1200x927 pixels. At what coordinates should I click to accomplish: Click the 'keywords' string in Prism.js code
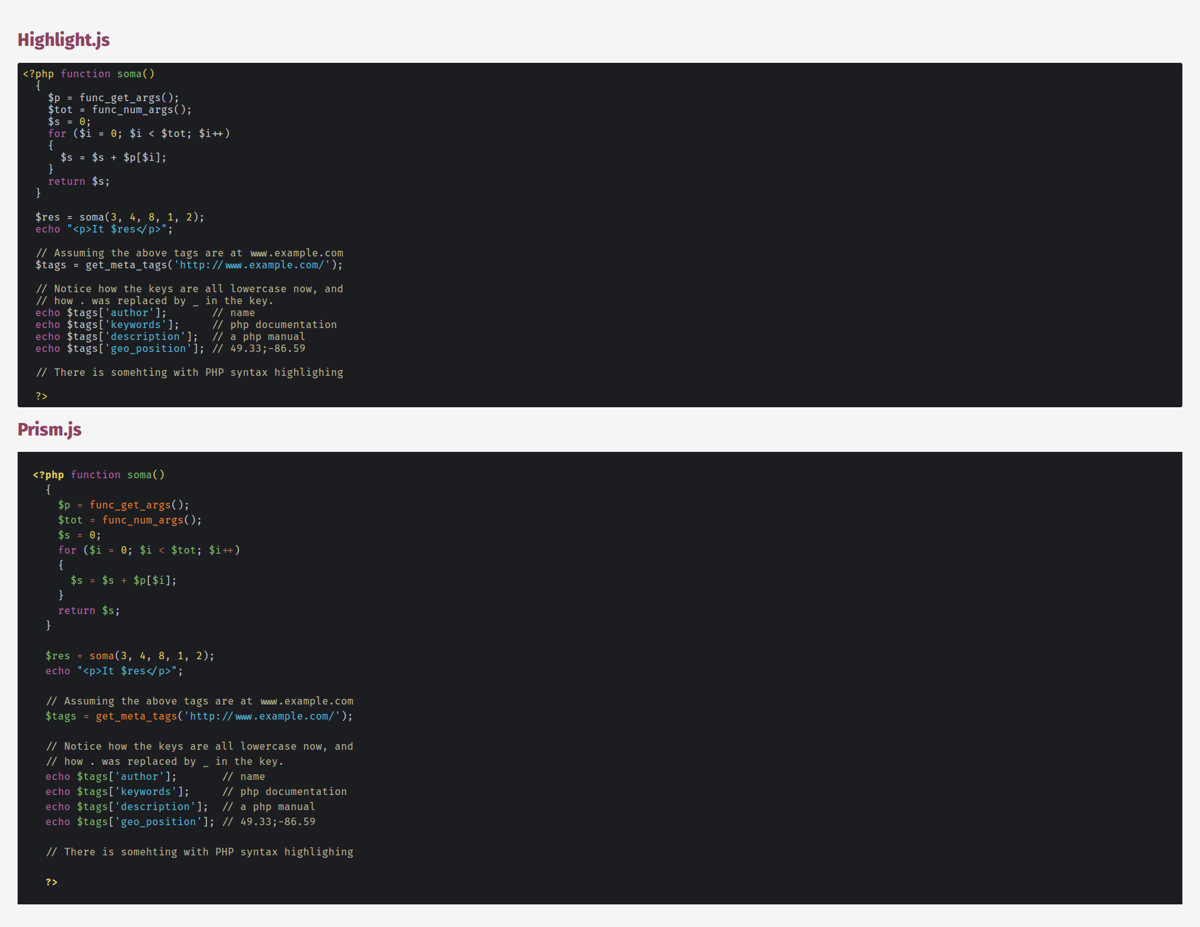coord(146,791)
